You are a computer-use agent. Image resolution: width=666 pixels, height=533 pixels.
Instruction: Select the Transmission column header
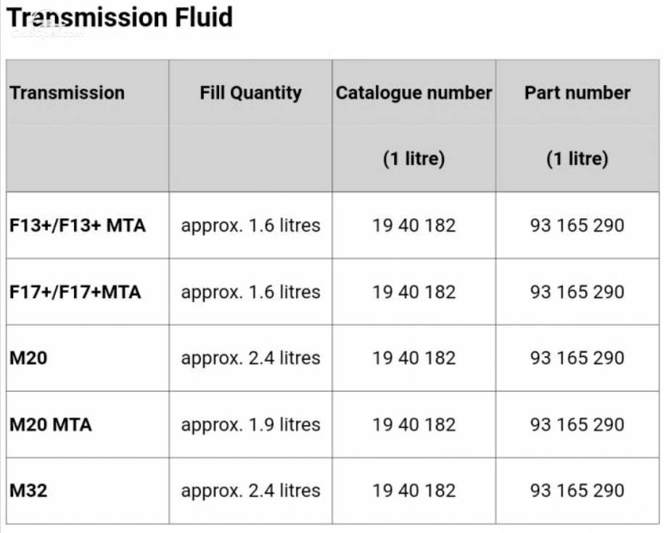(x=67, y=93)
